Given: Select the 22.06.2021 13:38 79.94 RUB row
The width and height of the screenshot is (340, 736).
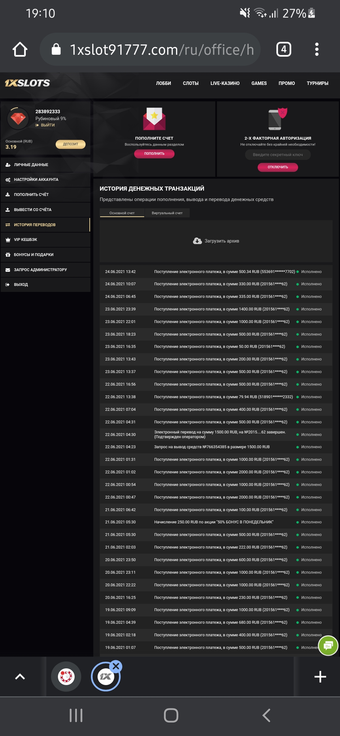Looking at the screenshot, I should 216,397.
